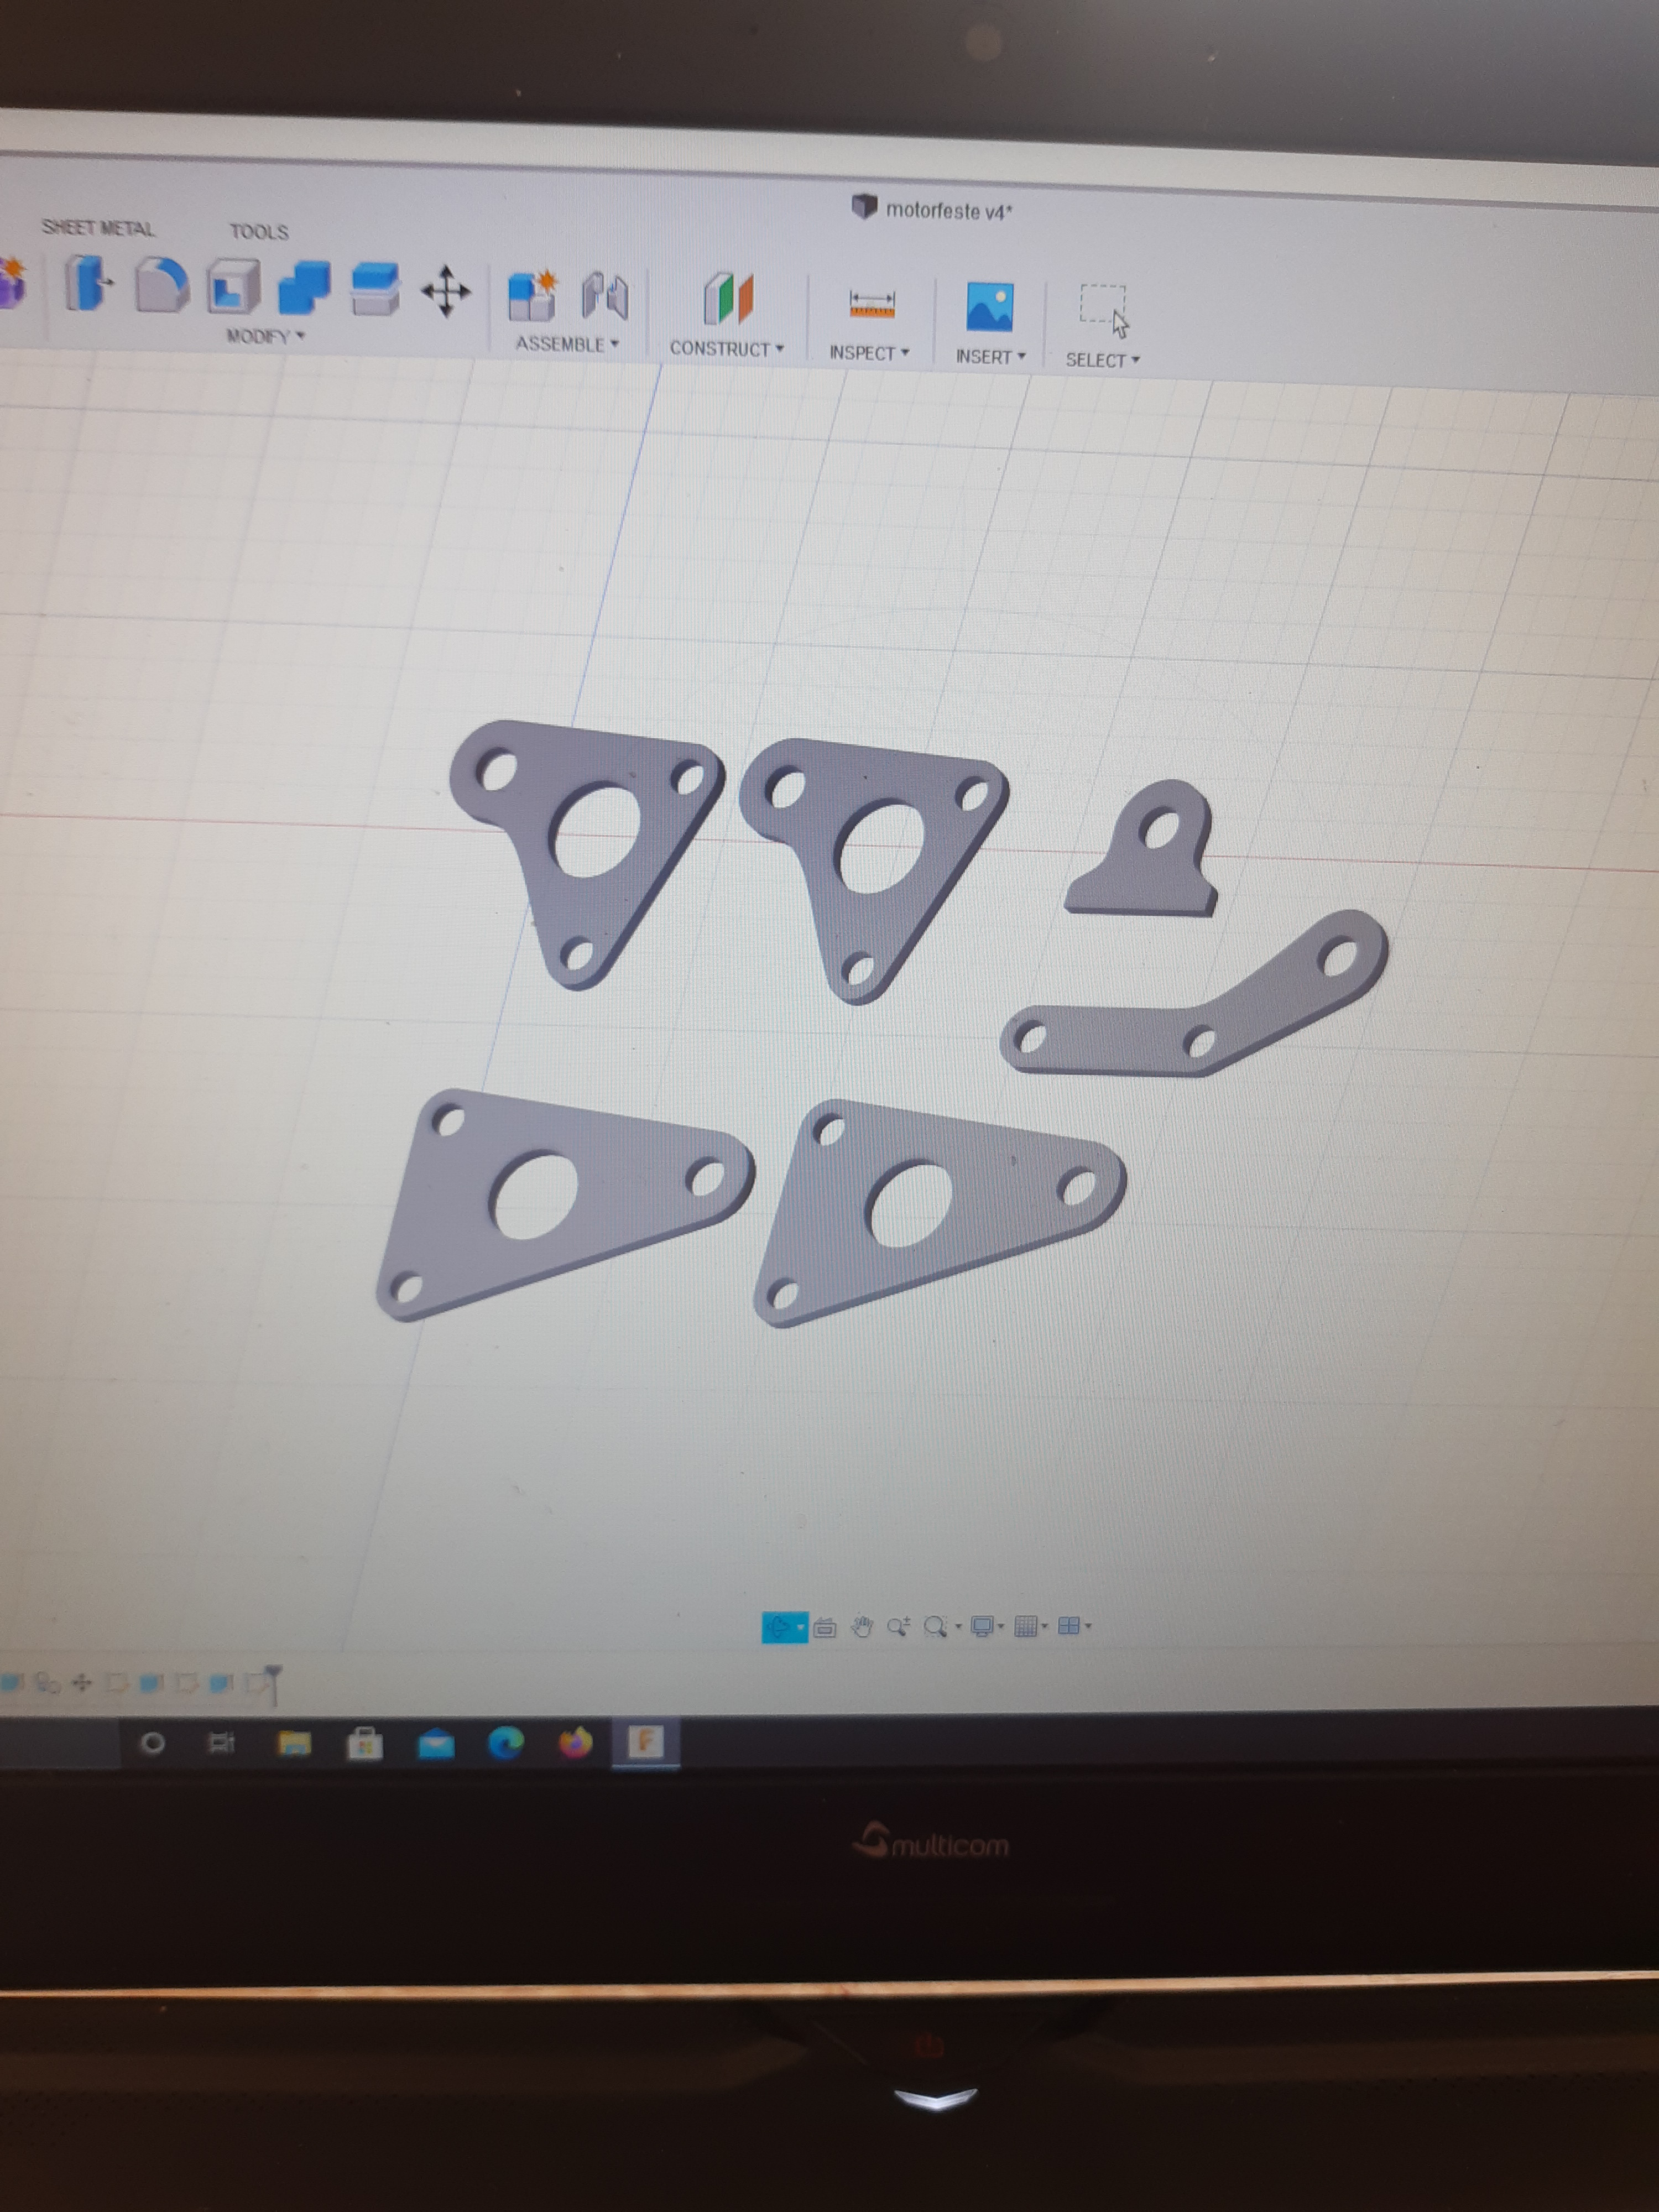This screenshot has width=1659, height=2212.
Task: Open the INSERT dropdown menu
Action: [990, 357]
